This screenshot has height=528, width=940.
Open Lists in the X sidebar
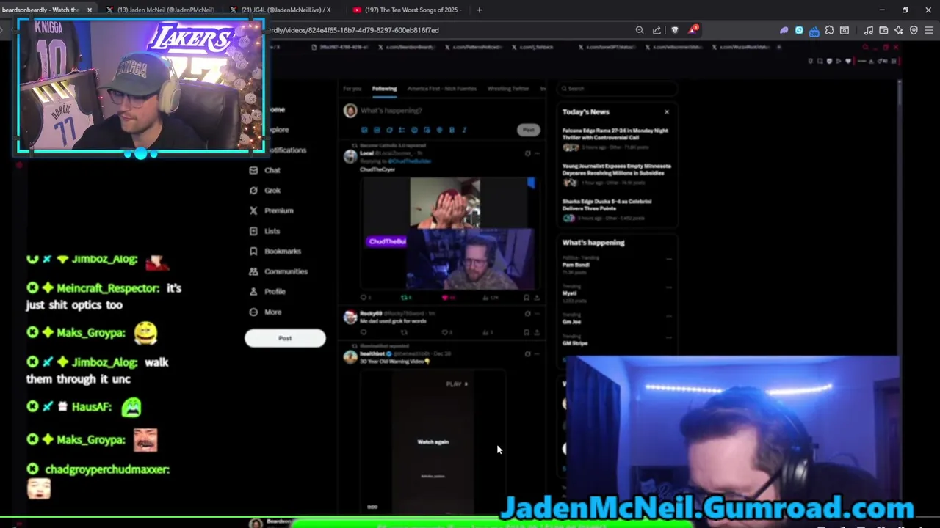click(264, 231)
